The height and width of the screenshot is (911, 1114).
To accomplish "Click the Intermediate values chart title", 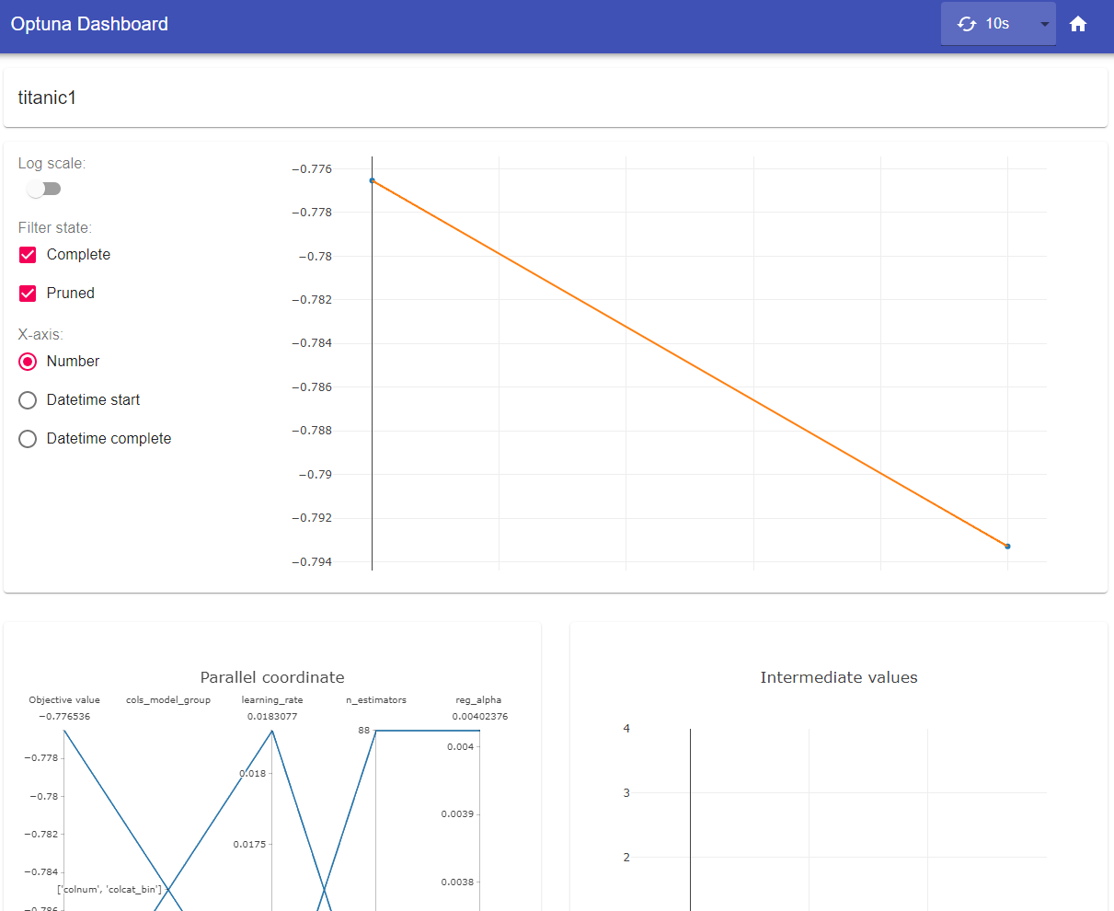I will [x=839, y=677].
